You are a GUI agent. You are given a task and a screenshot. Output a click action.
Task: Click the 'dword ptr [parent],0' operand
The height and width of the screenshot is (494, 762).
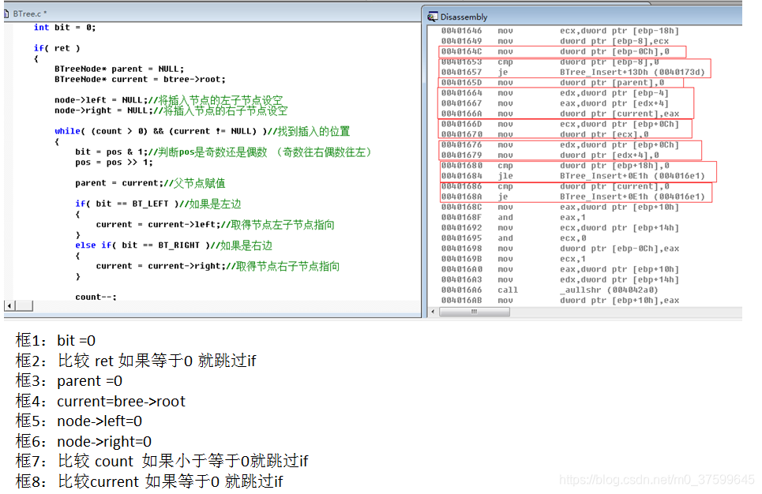(x=612, y=83)
